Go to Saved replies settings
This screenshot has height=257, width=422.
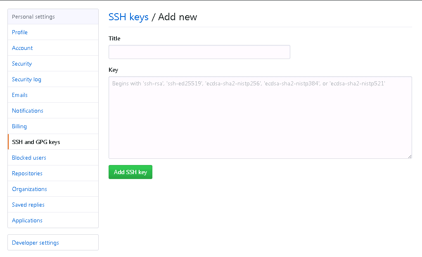[28, 205]
